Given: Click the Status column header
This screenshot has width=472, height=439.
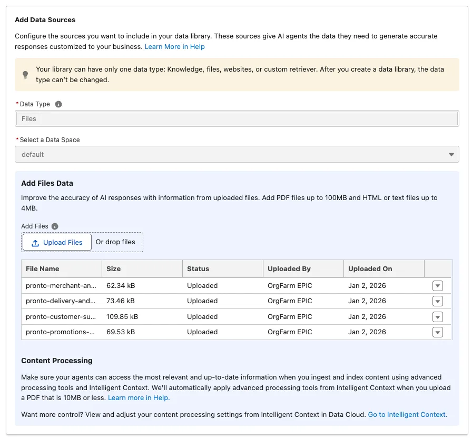Looking at the screenshot, I should point(198,268).
